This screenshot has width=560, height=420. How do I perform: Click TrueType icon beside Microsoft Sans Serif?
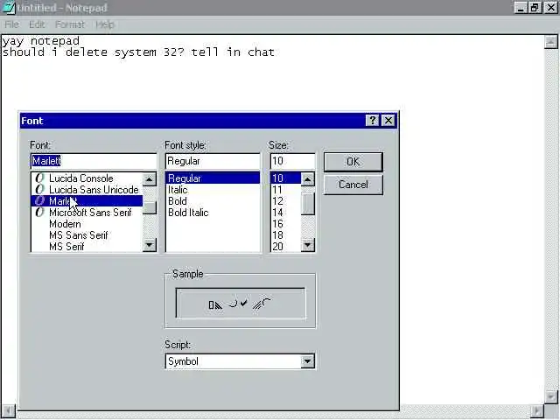(39, 212)
